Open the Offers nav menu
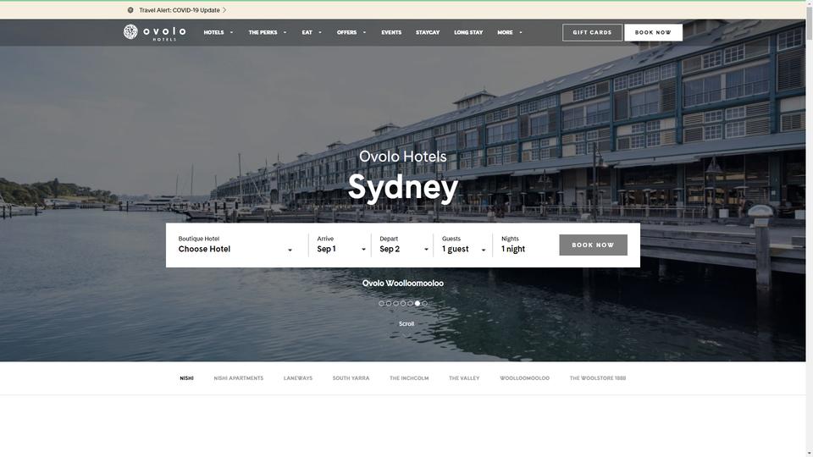Screen dimensions: 813x457 pyautogui.click(x=347, y=32)
